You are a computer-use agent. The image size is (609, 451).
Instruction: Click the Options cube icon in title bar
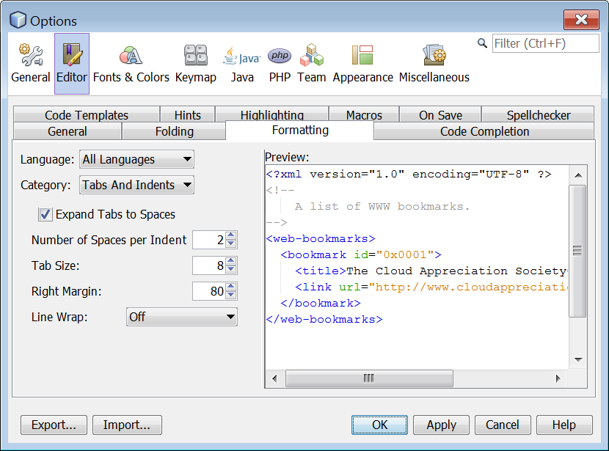point(18,20)
